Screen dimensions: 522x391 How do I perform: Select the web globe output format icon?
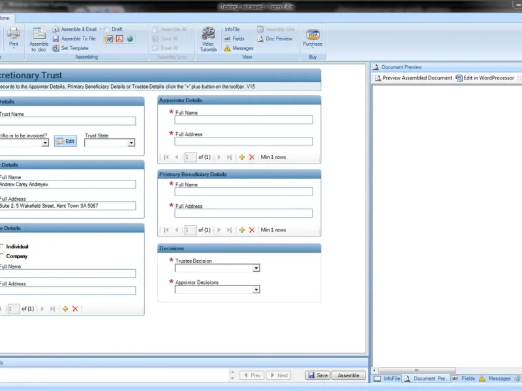click(130, 39)
